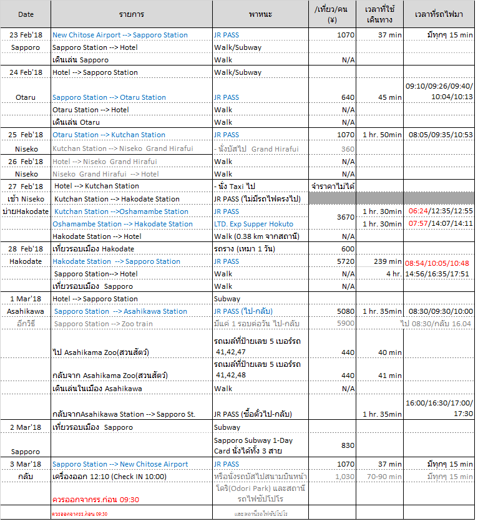This screenshot has height=524, width=478.
Task: Select the 27 Feb'18 date cell
Action: click(x=26, y=186)
